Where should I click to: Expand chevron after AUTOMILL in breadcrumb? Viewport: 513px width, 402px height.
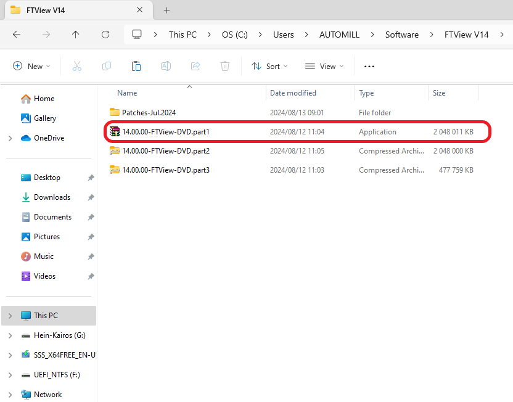(372, 35)
